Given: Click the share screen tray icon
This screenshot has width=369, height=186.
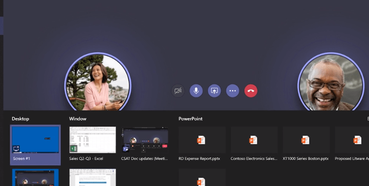Looking at the screenshot, I should tap(214, 91).
